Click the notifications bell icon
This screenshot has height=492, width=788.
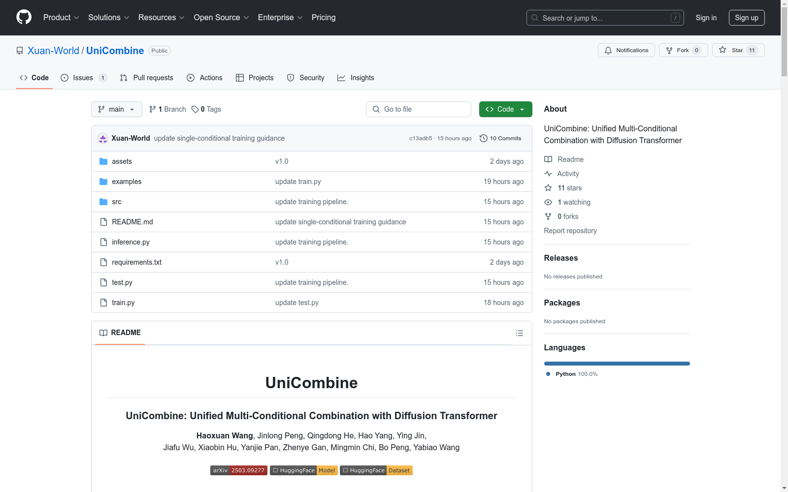point(608,50)
